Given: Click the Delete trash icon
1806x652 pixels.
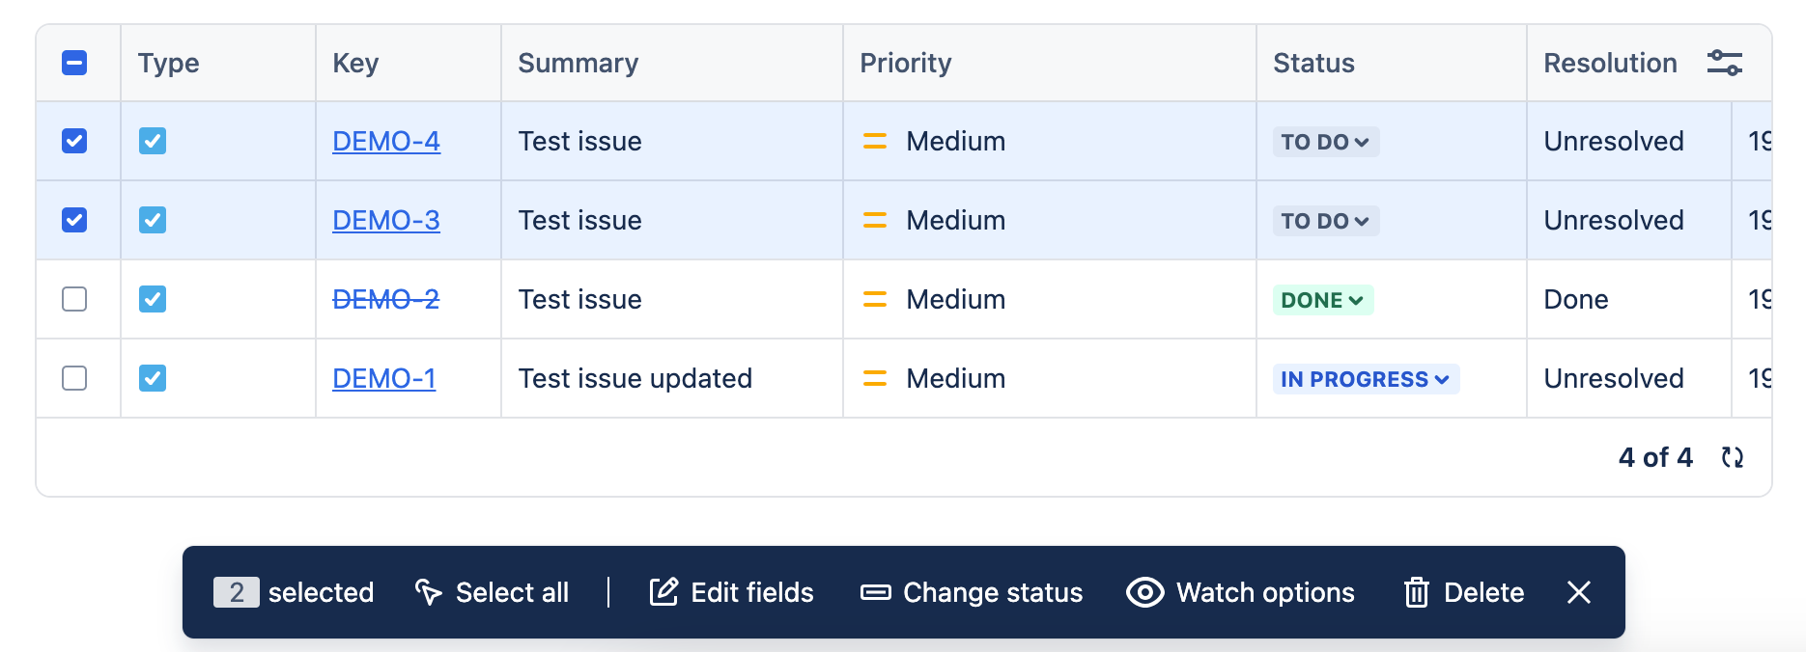Looking at the screenshot, I should pyautogui.click(x=1416, y=592).
